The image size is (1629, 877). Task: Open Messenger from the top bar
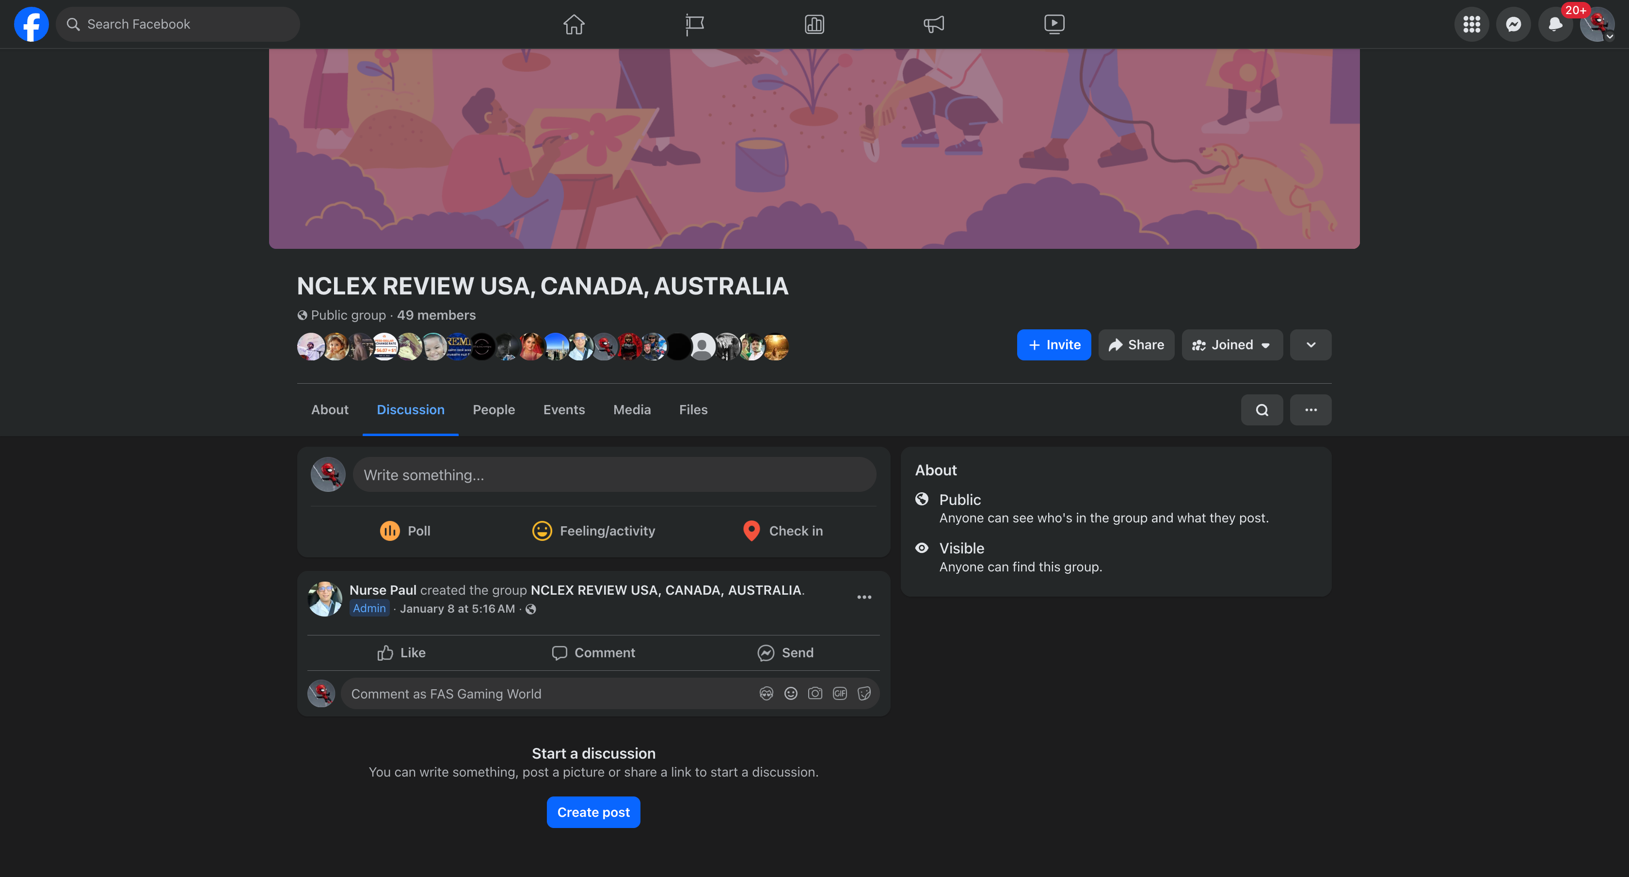pyautogui.click(x=1513, y=24)
